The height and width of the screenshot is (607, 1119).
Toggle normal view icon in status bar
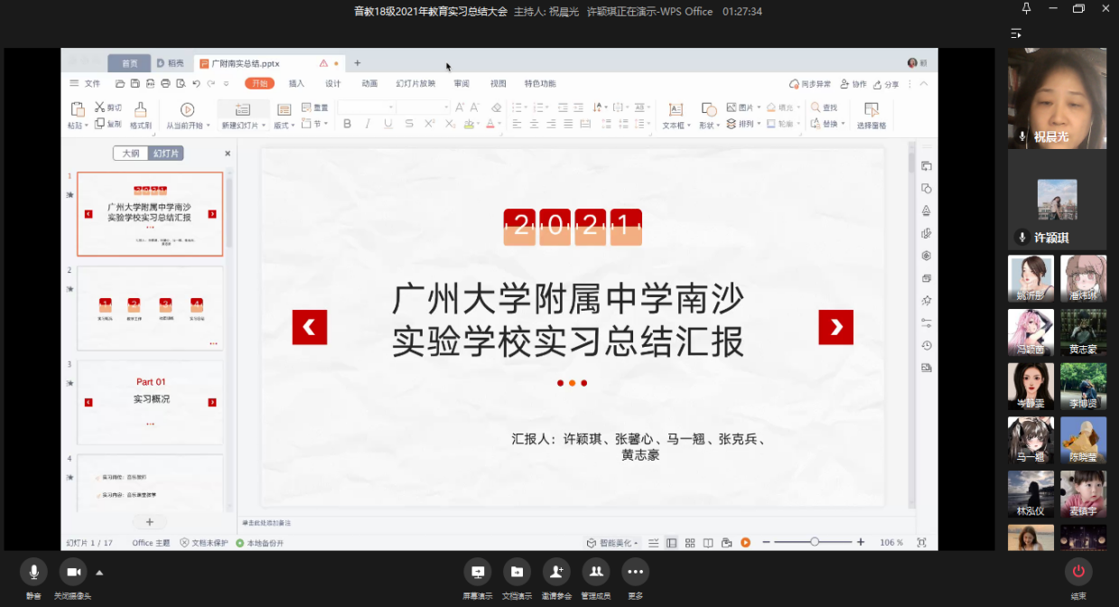[672, 542]
